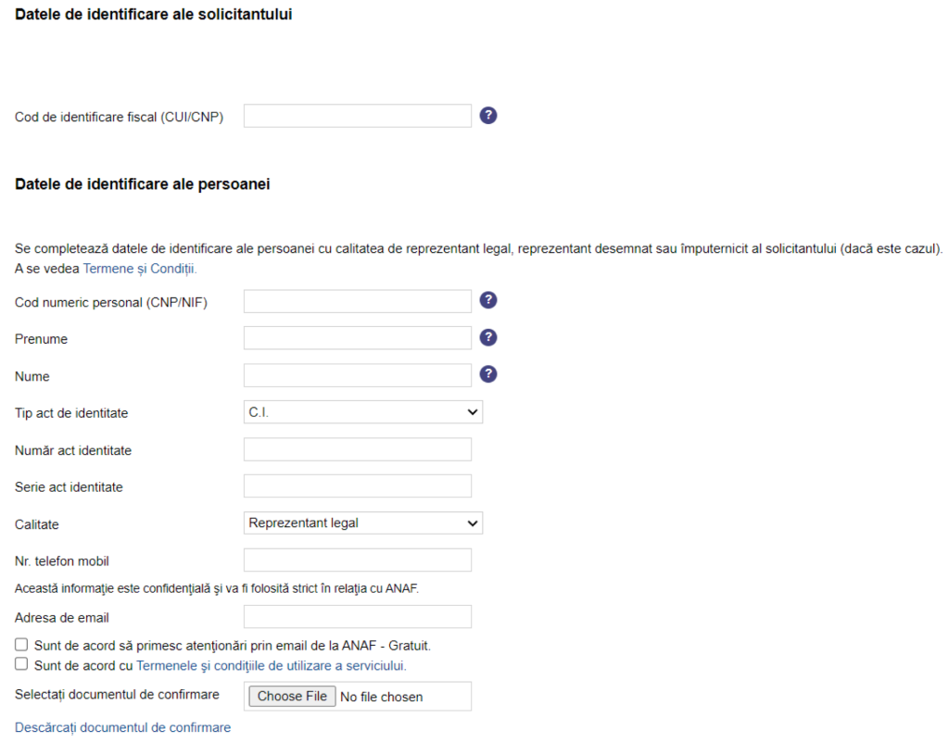Select the Adresa de email input
The image size is (949, 743).
pos(357,616)
